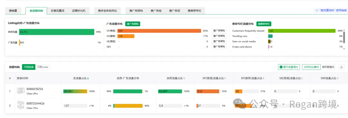Image resolution: width=348 pixels, height=118 pixels.
Task: Sort by 自然流量占比 column arrow
Action: pyautogui.click(x=184, y=78)
